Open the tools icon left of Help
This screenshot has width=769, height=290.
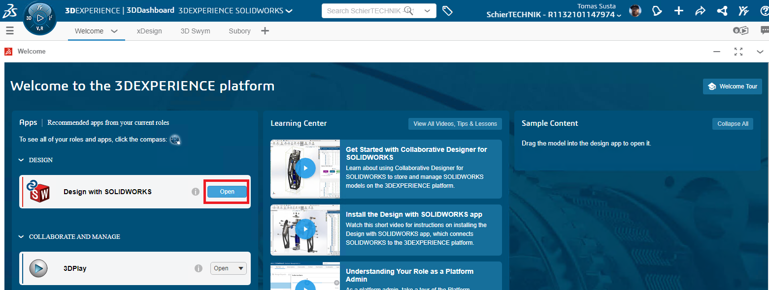coord(743,11)
